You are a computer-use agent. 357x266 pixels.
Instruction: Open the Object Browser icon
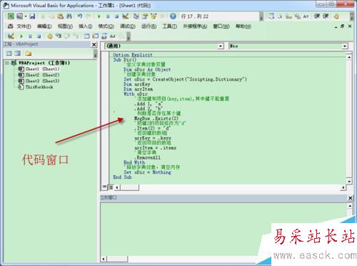click(x=154, y=16)
